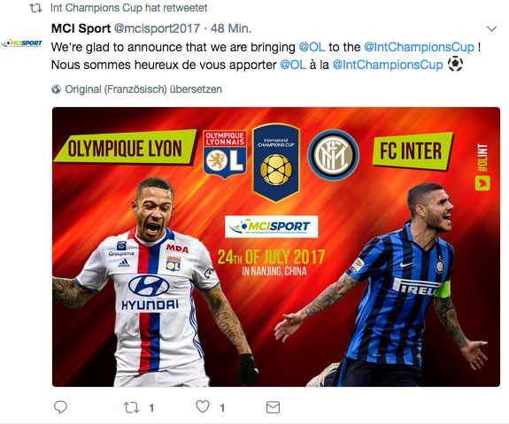Click retweet icon beside retweetet notice
The width and height of the screenshot is (509, 424).
click(35, 8)
